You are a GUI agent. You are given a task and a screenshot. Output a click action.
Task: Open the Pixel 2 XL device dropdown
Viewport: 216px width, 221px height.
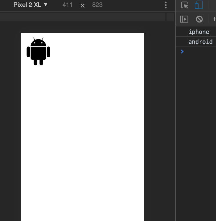coord(31,5)
